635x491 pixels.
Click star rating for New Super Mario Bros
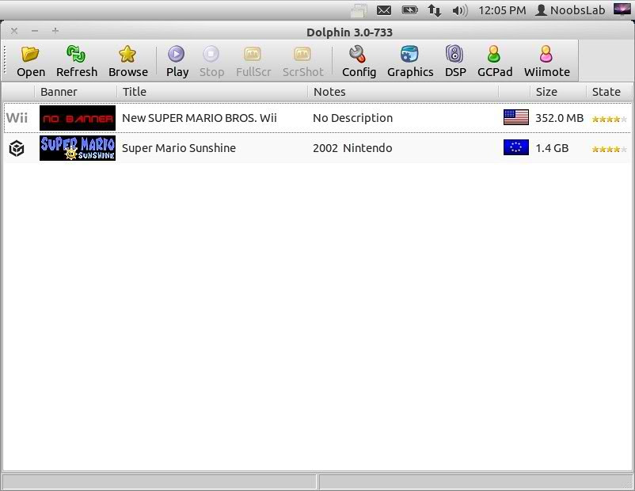coord(609,119)
